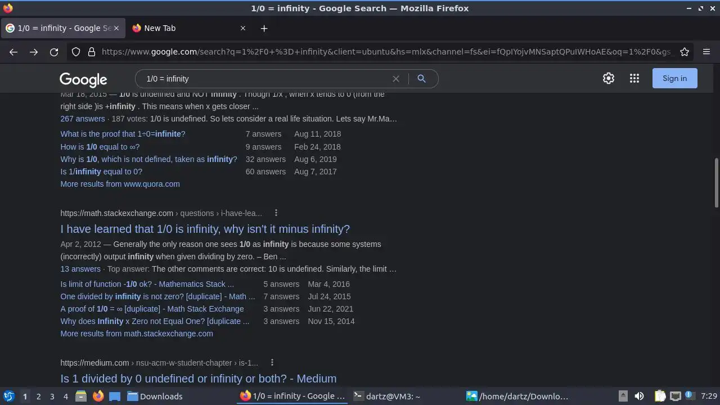Open 'How is 1/0 equal to ∞?' link

click(x=100, y=147)
